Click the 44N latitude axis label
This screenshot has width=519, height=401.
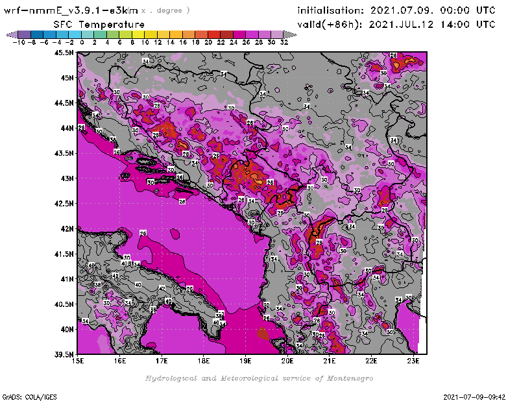[x=67, y=128]
